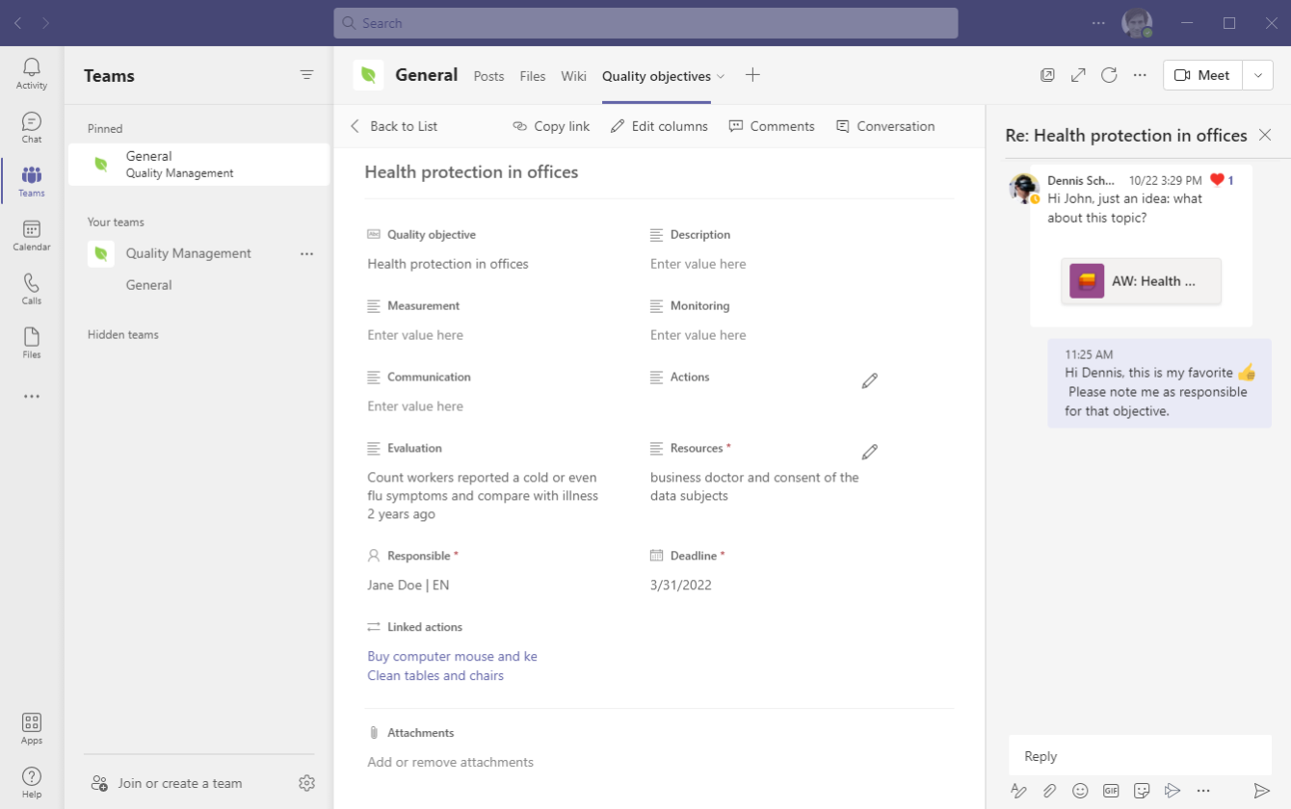Open the Wiki tab
1291x809 pixels.
pos(573,75)
